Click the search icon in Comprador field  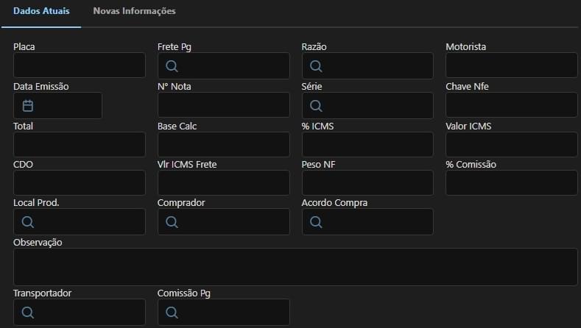click(172, 222)
